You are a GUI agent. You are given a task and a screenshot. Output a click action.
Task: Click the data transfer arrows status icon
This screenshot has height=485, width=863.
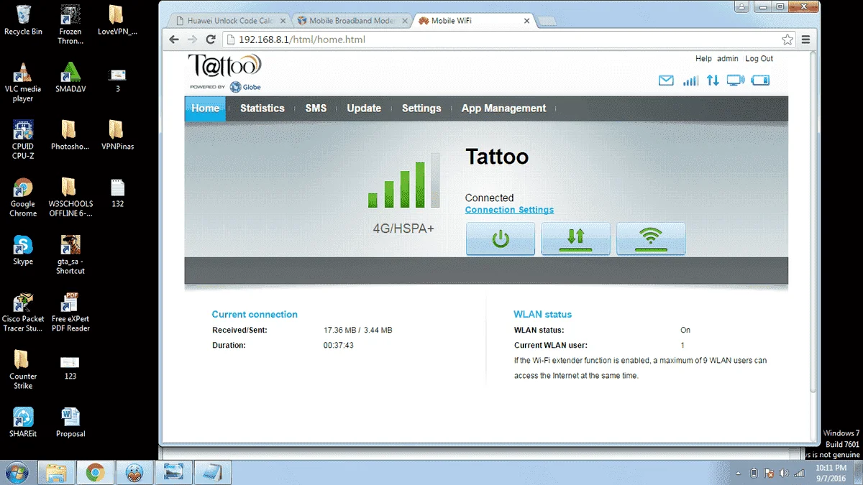(713, 80)
